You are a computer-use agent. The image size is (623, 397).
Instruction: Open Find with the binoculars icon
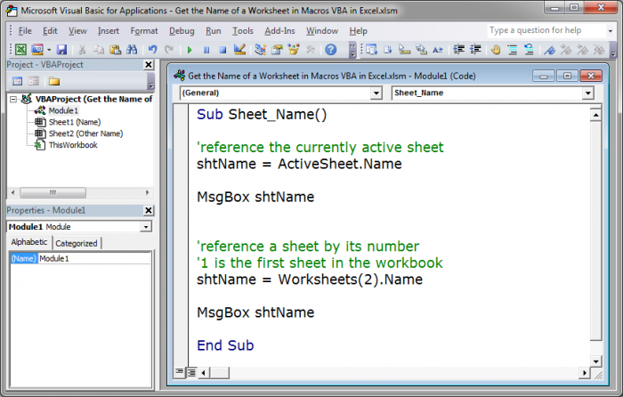[132, 50]
